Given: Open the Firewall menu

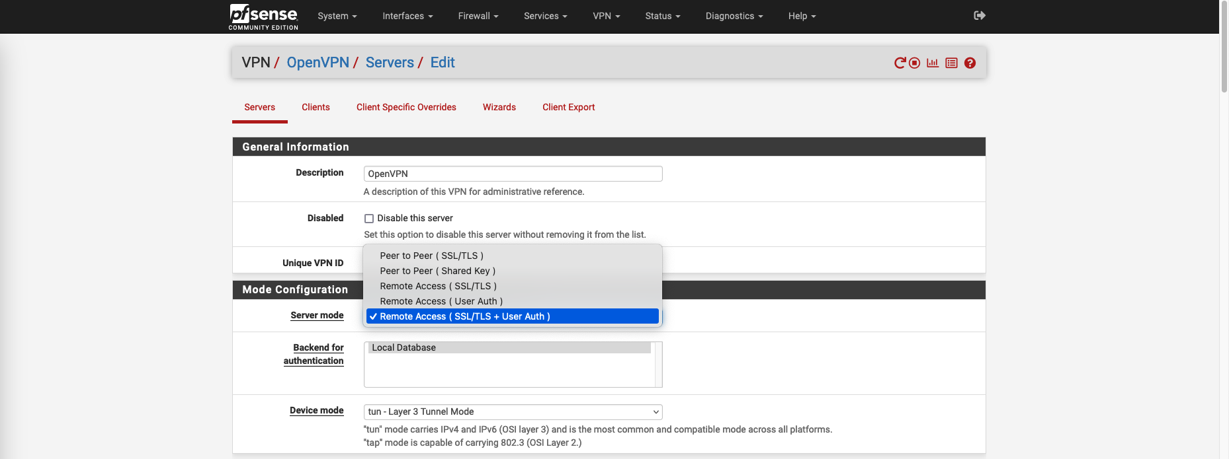Looking at the screenshot, I should 478,16.
